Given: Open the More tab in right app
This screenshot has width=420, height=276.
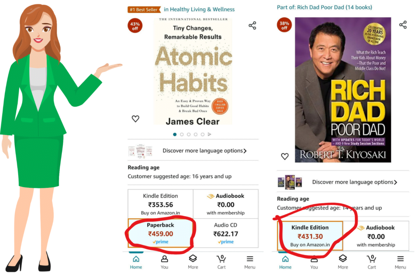Looking at the screenshot, I should [343, 262].
